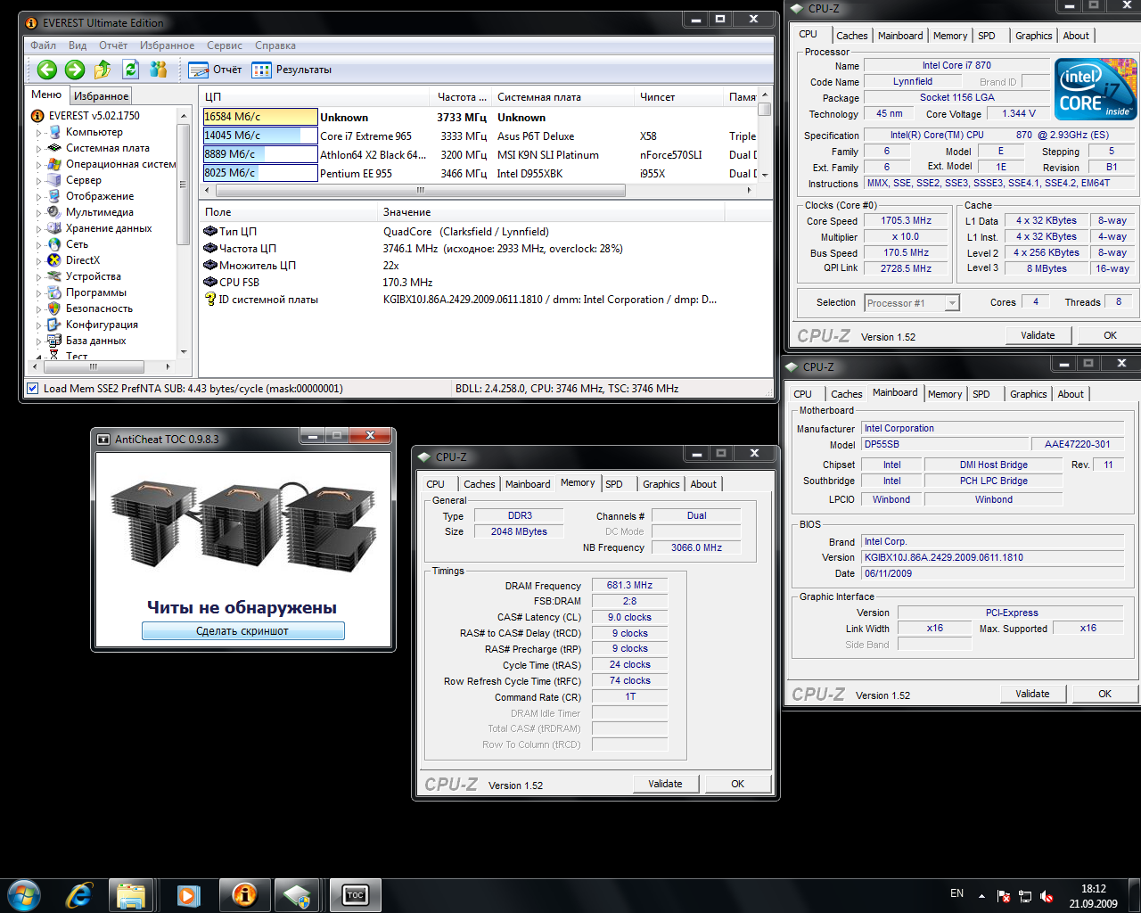Open the Файл menu in EVEREST

44,45
